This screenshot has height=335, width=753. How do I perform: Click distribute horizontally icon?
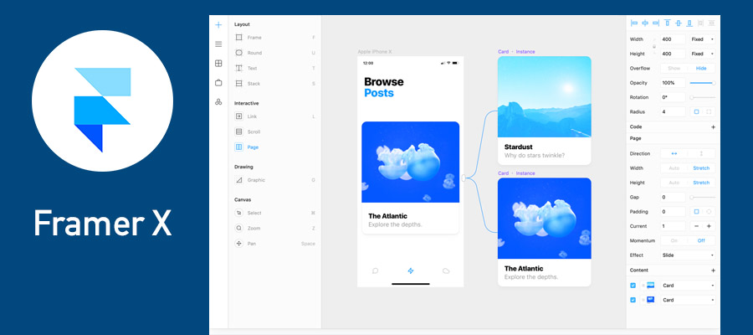700,23
